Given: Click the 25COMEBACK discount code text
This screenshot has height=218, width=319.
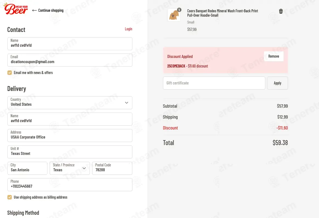Looking at the screenshot, I should [x=176, y=66].
